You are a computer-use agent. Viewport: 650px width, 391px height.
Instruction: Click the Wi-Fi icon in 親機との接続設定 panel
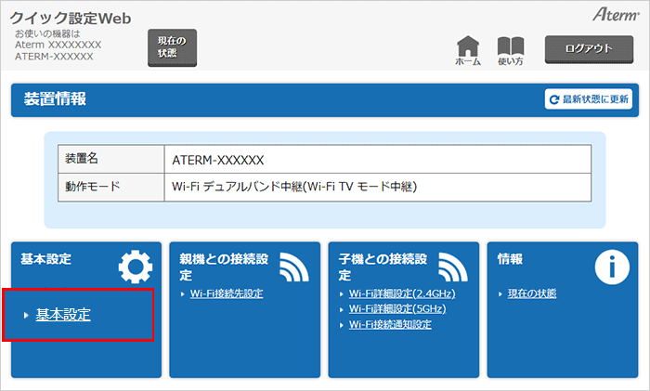[x=295, y=267]
